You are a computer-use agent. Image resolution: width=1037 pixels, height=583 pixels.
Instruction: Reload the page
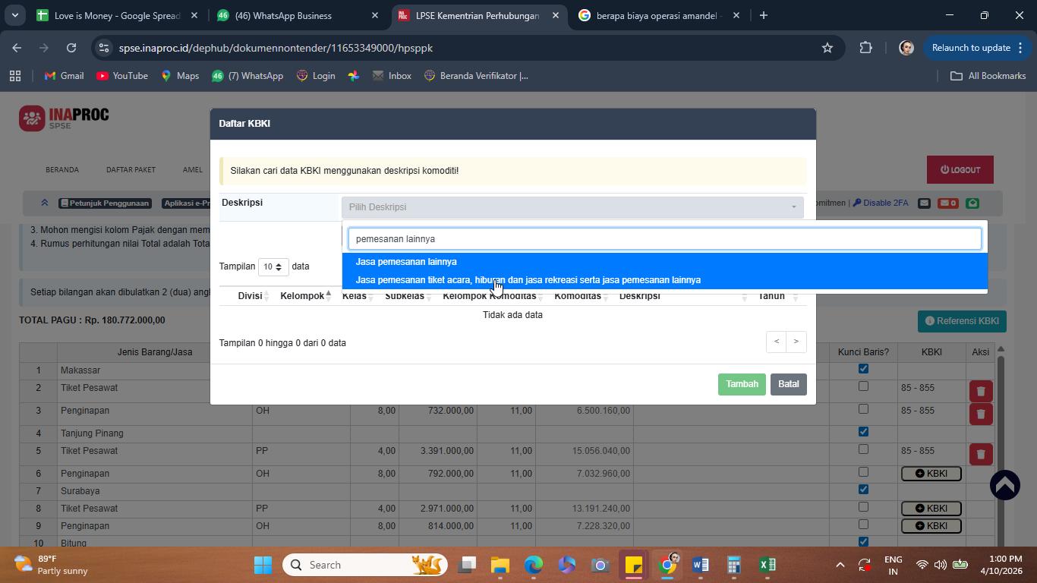[x=71, y=48]
